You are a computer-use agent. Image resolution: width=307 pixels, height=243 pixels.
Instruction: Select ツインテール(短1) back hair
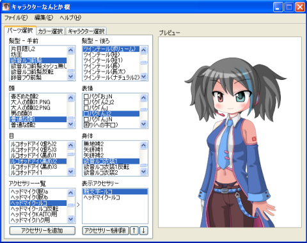point(111,60)
